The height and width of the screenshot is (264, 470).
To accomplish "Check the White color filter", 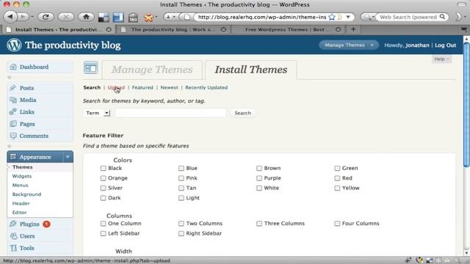I will click(259, 188).
